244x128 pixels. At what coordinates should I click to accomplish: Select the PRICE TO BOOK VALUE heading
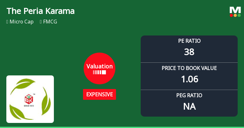click(189, 68)
